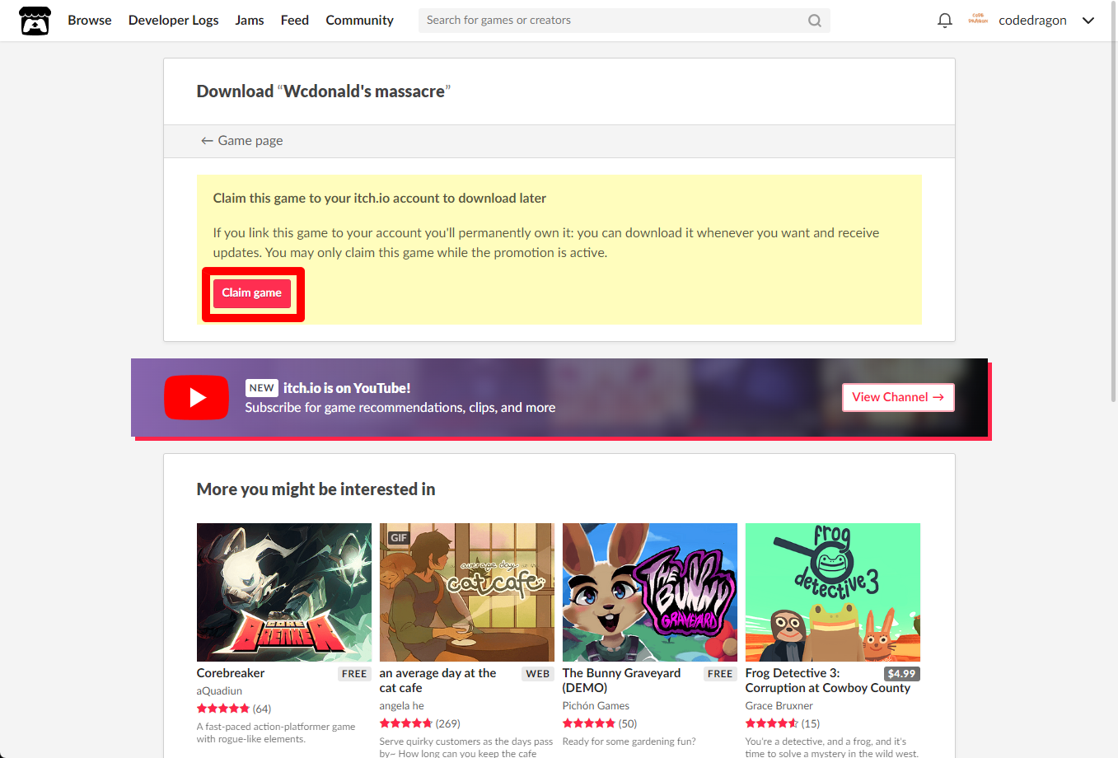The image size is (1118, 758).
Task: Click the Corebreaker title link
Action: pos(231,673)
